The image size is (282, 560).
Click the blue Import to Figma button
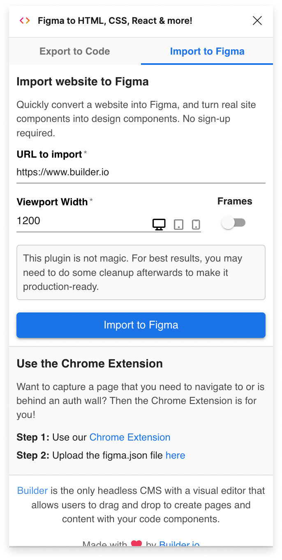[141, 325]
